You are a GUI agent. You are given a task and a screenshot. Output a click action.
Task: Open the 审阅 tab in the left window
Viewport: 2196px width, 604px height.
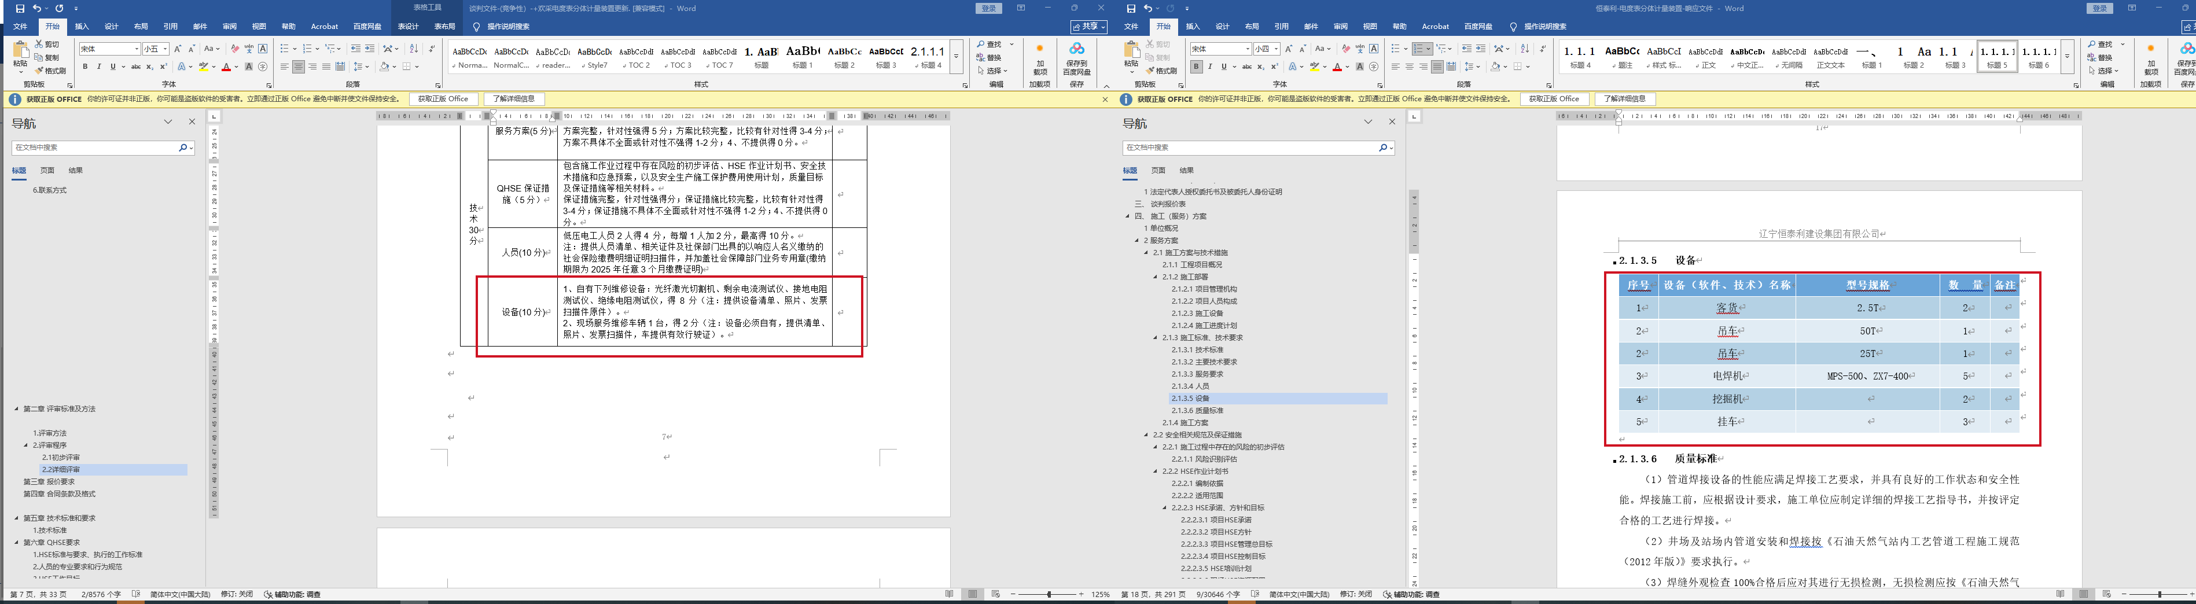point(229,27)
